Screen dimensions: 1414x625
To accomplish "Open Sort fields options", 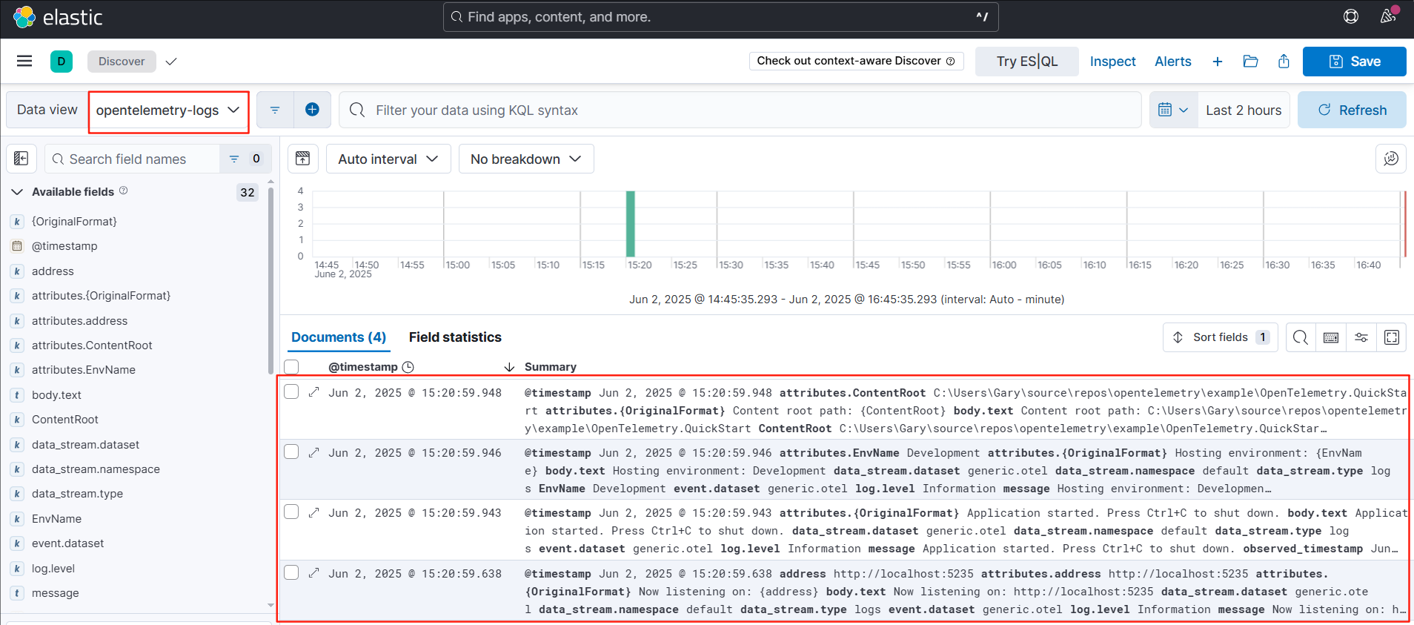I will tap(1220, 337).
